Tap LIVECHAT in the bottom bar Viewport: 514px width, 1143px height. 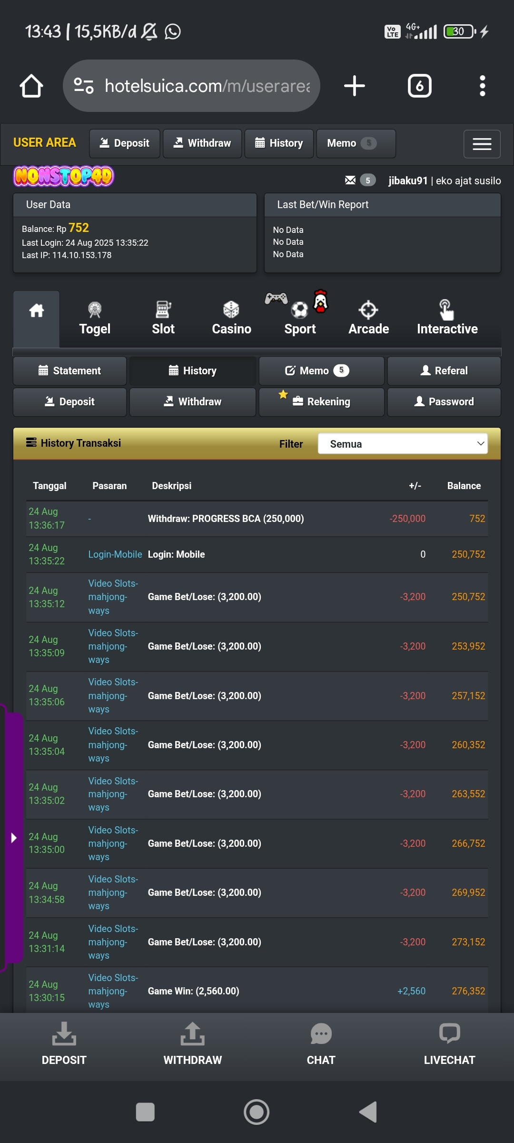[x=449, y=1045]
